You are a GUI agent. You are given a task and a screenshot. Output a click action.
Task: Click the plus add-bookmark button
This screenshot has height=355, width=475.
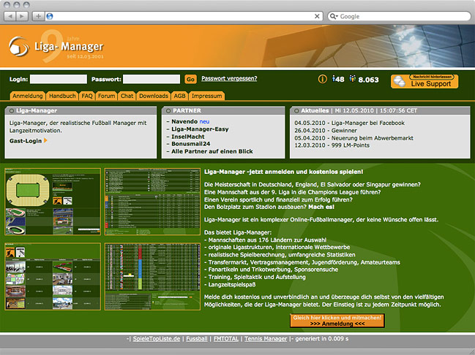tap(38, 15)
